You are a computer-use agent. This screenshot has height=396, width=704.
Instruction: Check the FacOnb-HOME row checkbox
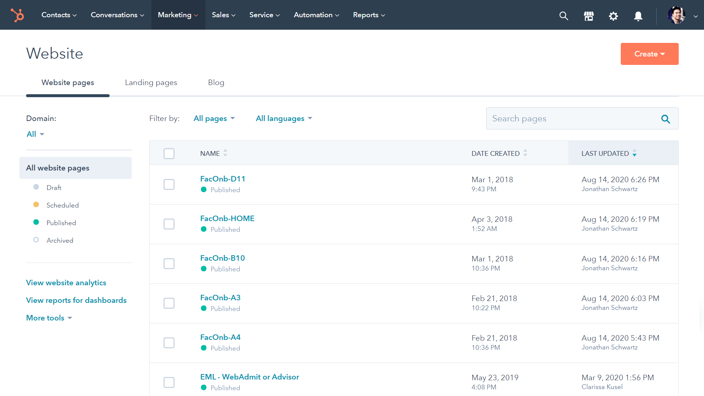point(169,224)
